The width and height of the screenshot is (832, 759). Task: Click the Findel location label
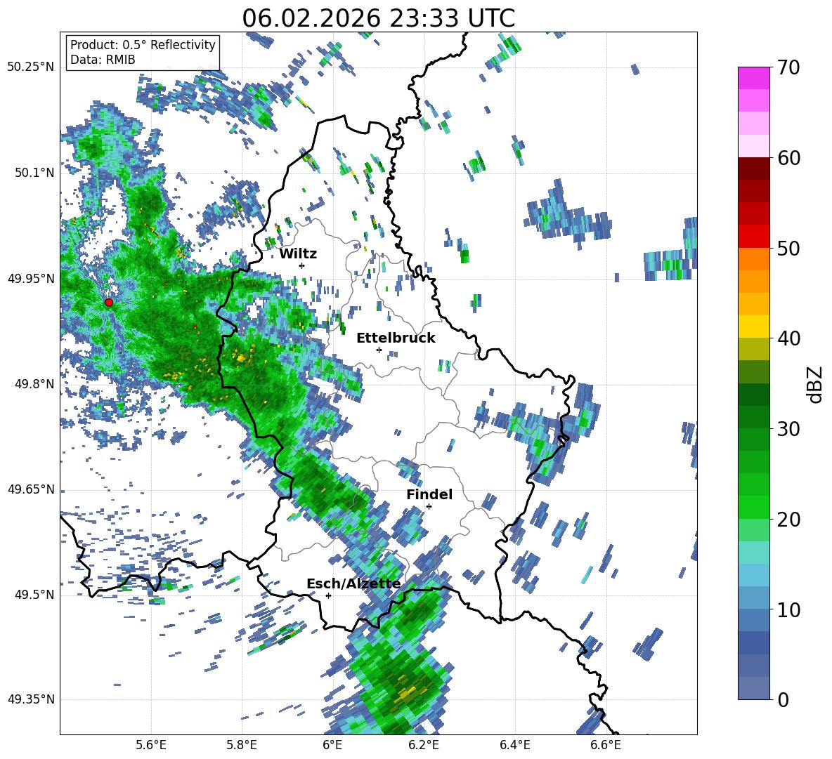point(429,494)
